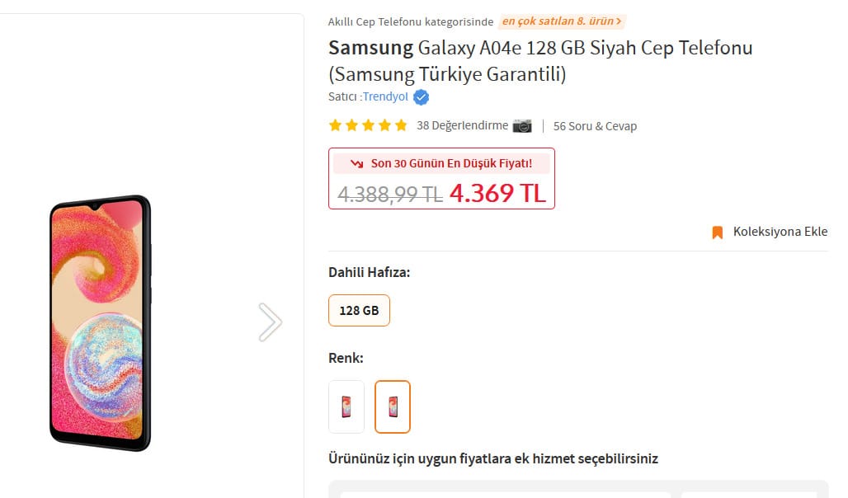848x498 pixels.
Task: Select the 128 GB storage option
Action: coord(359,311)
